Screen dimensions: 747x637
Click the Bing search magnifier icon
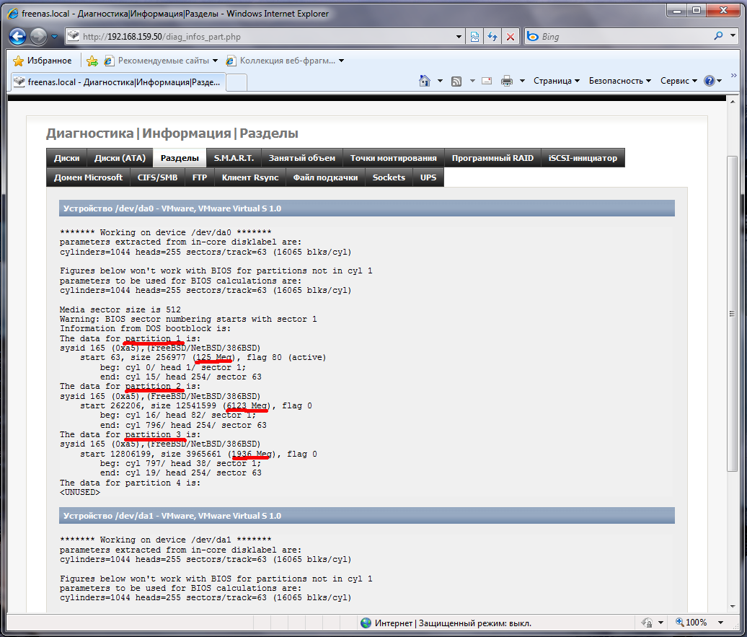pos(718,36)
